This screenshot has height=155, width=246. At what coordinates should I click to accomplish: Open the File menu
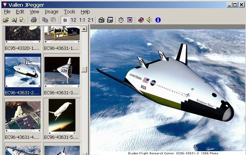point(7,12)
